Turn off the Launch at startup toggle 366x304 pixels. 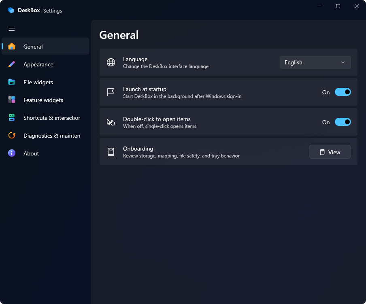click(343, 92)
